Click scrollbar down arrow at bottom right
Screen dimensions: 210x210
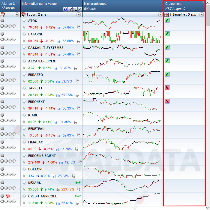(208, 208)
